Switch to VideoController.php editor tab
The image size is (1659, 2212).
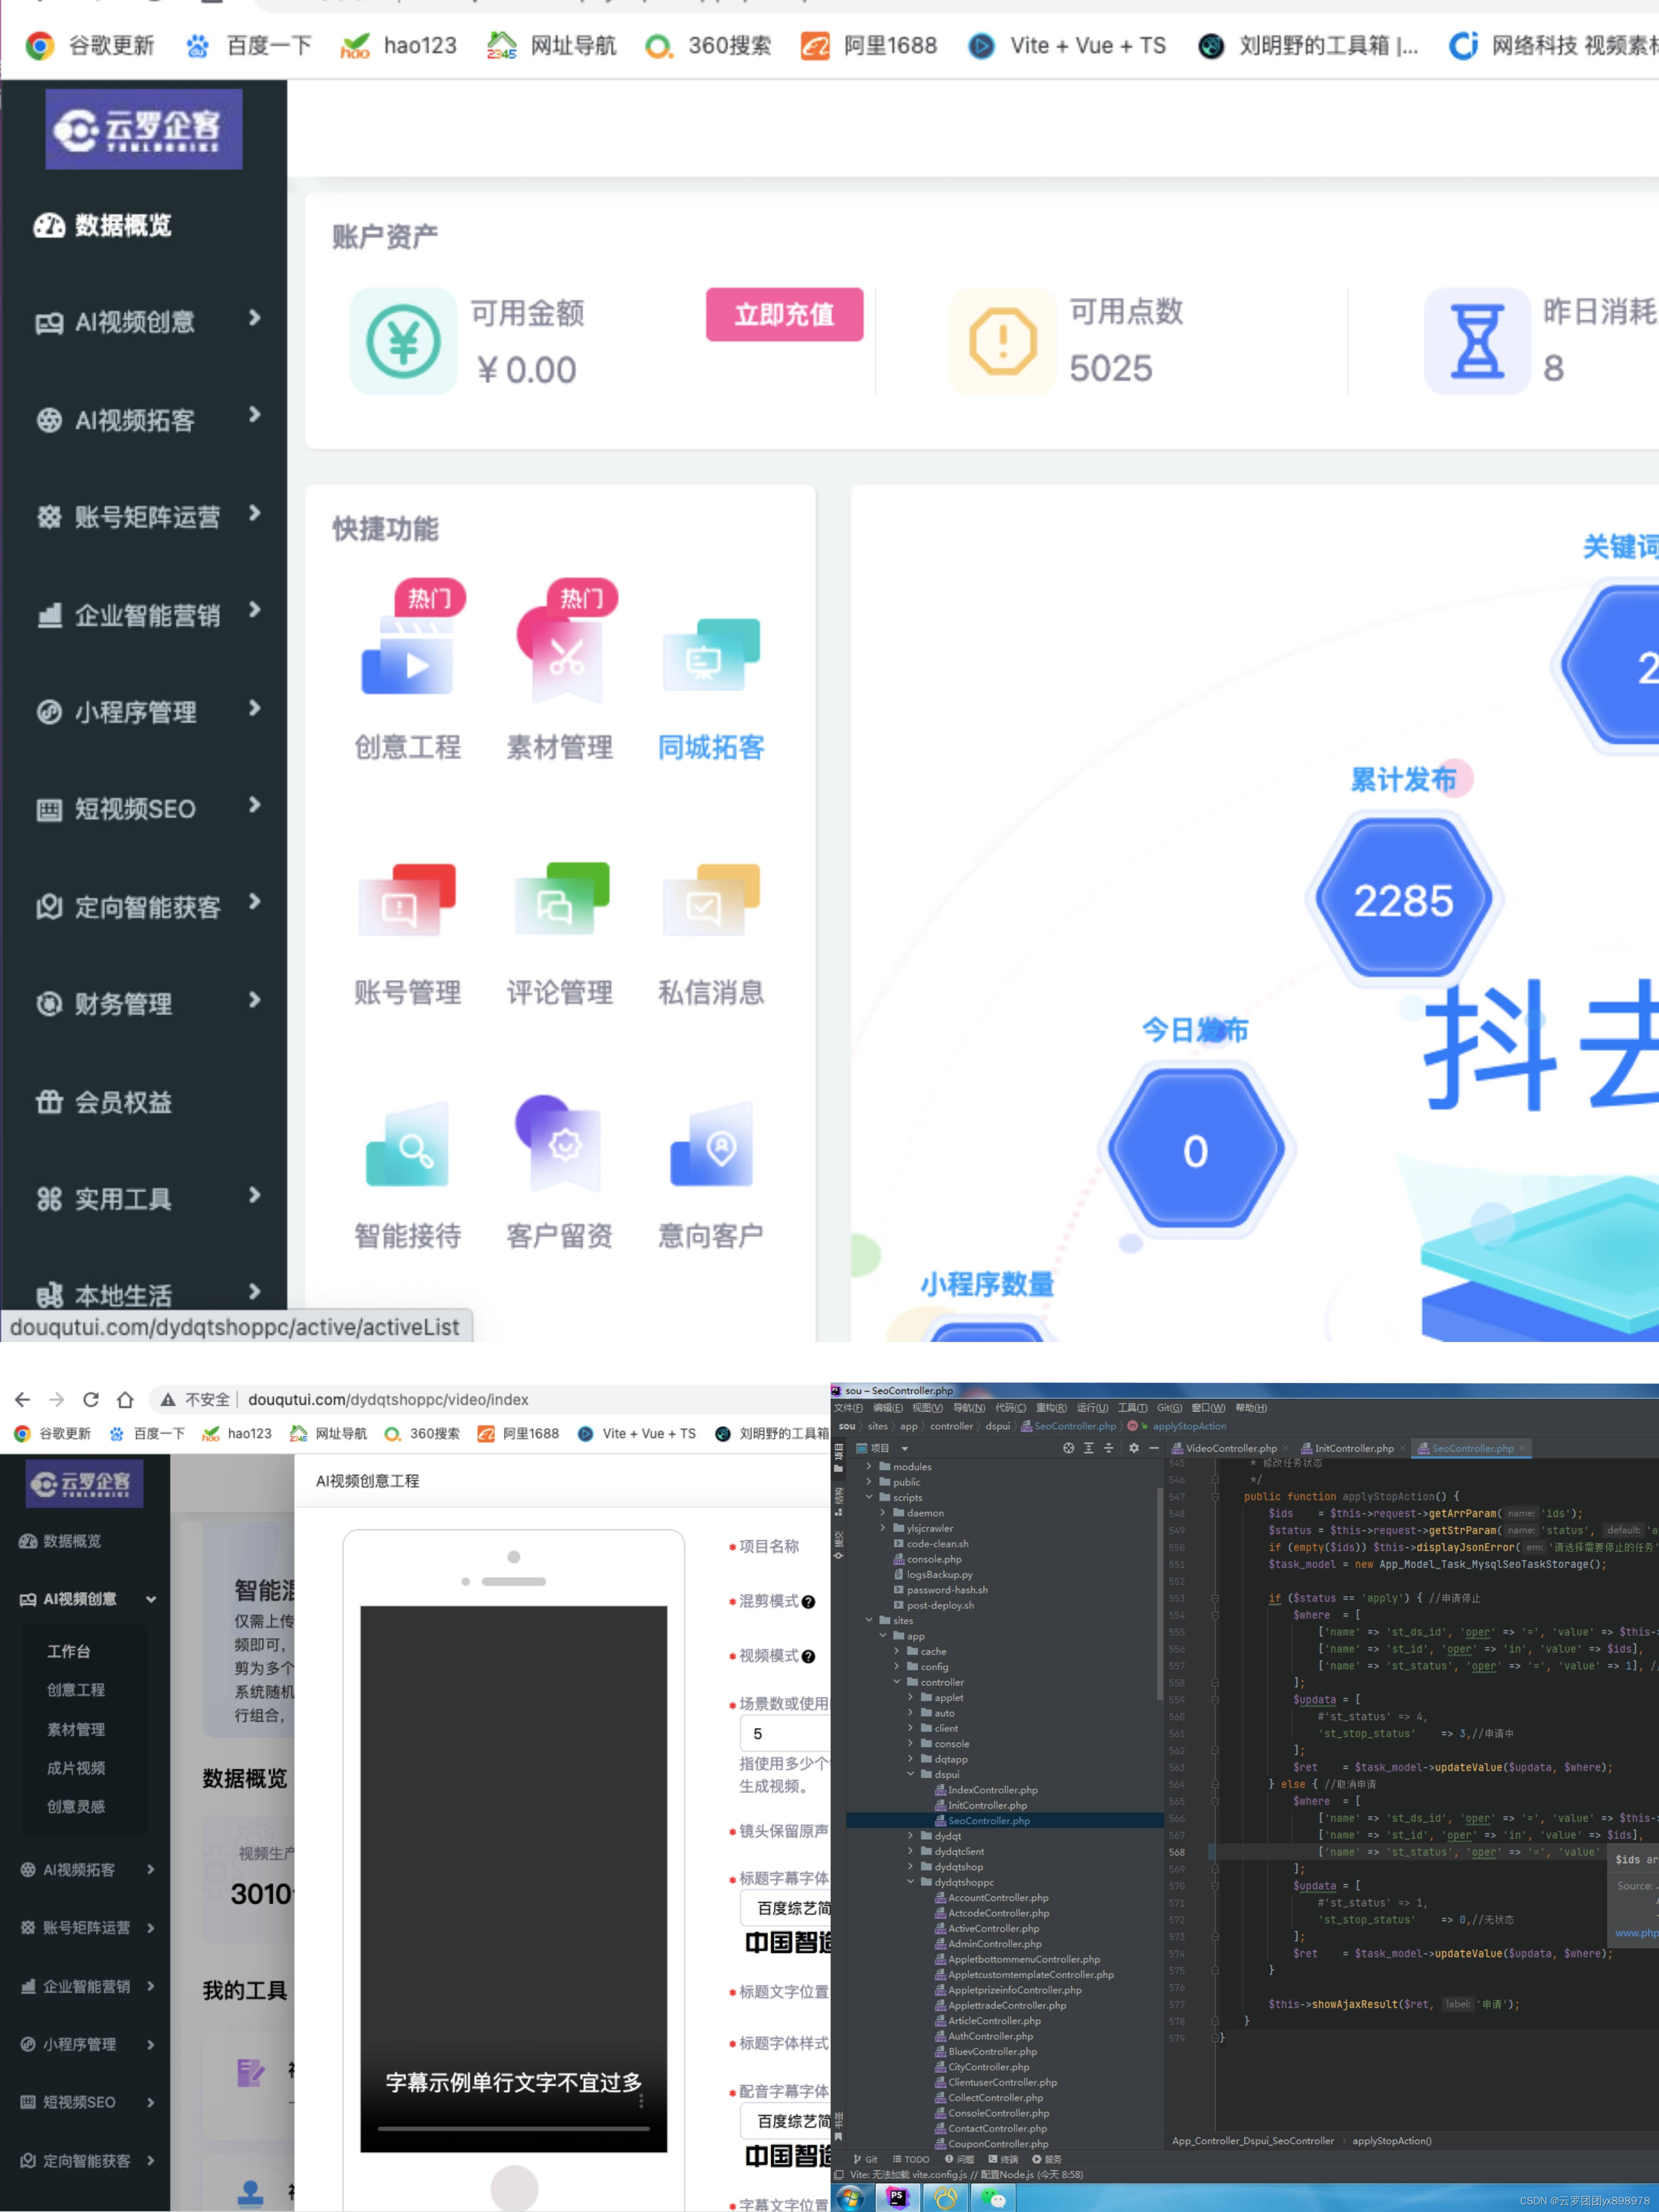tap(1230, 1448)
